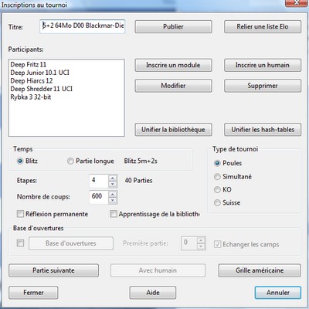Open the Grille américaine view
This screenshot has height=309, width=309.
(260, 270)
